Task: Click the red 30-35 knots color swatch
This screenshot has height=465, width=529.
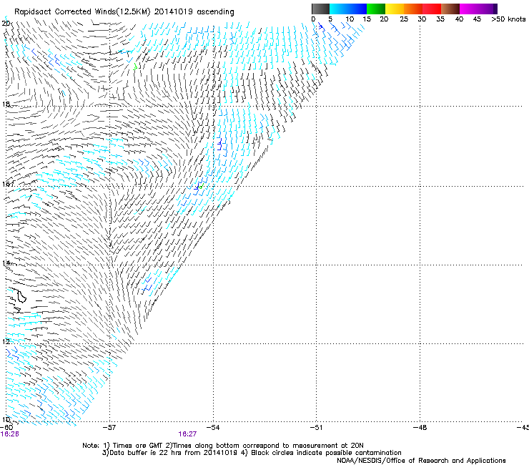Action: click(x=432, y=9)
